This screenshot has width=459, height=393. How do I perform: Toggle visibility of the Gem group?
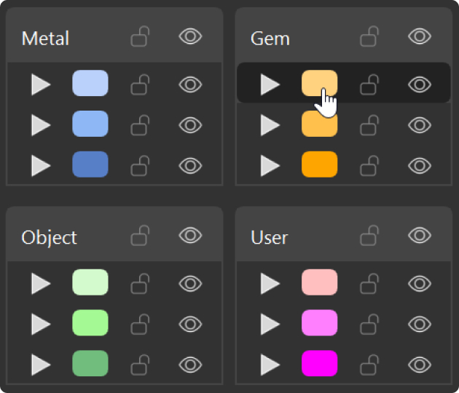tap(420, 36)
